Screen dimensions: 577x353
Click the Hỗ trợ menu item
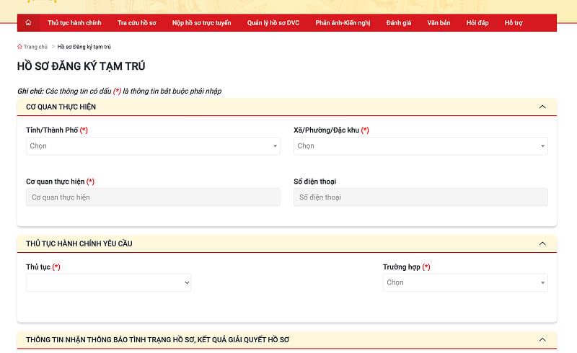[x=514, y=23]
